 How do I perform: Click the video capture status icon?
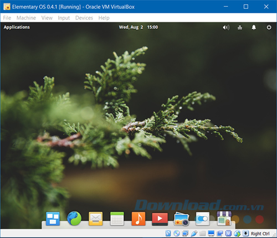click(x=220, y=234)
